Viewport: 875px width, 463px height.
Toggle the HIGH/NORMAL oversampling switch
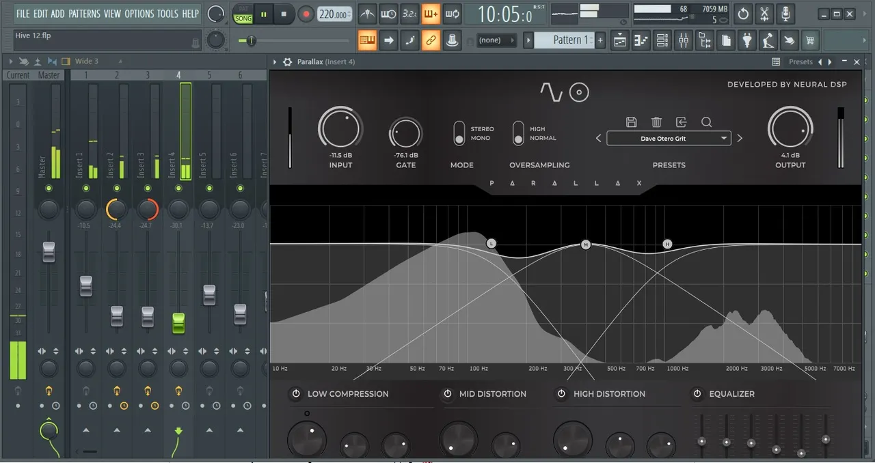point(518,133)
